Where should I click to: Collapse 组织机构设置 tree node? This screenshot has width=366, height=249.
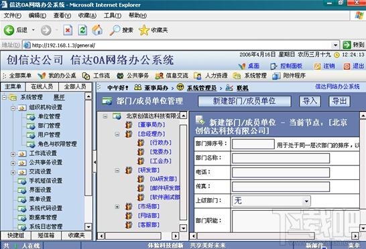coord(13,108)
